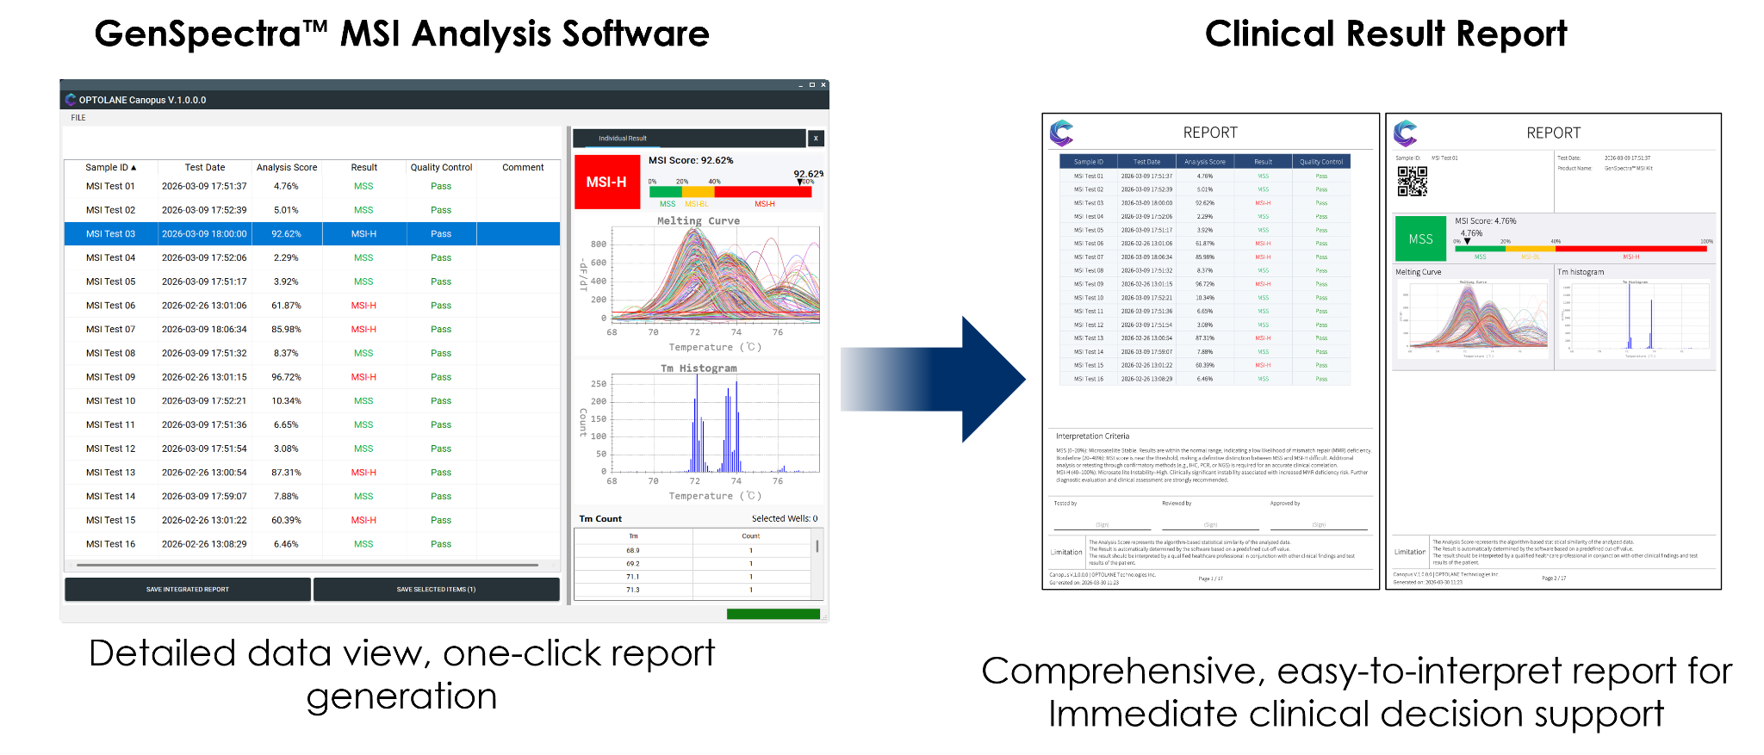Select the MSI Test 15 row

pos(313,520)
